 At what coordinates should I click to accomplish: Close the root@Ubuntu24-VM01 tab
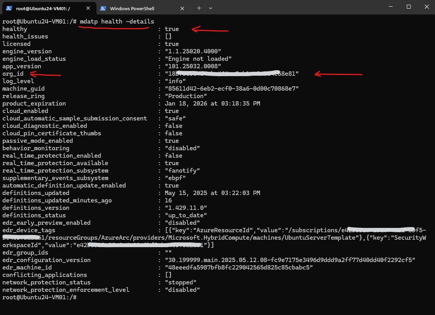(x=88, y=8)
